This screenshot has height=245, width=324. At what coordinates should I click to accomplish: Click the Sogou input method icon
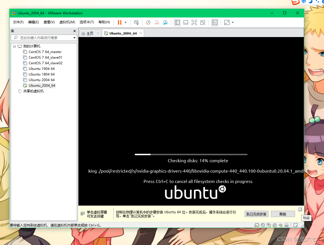pos(296,2)
